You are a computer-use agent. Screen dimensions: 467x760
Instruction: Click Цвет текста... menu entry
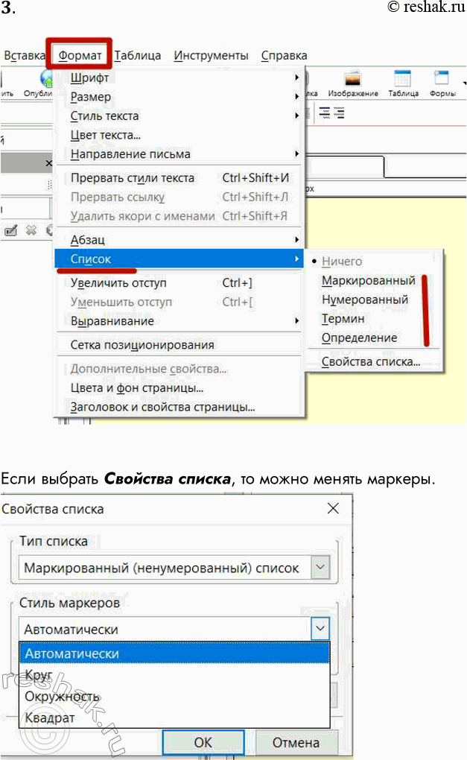coord(106,135)
